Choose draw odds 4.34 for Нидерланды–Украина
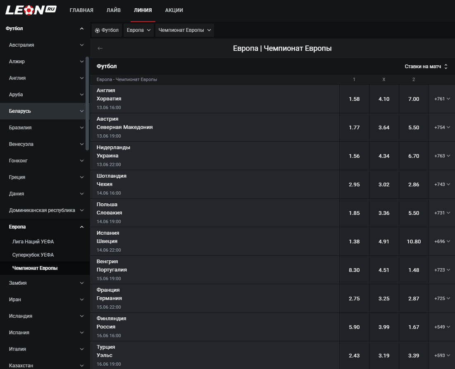 pos(384,156)
